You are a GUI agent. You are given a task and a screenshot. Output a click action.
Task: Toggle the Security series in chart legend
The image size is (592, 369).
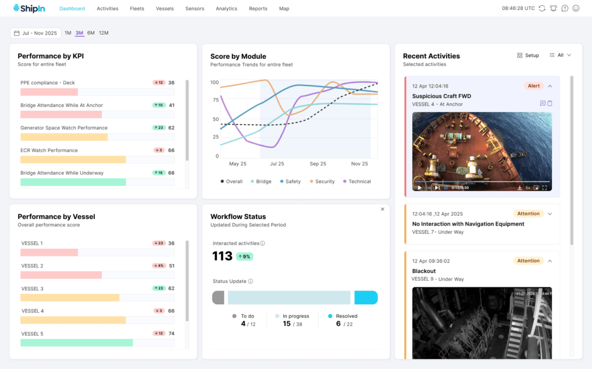(322, 181)
